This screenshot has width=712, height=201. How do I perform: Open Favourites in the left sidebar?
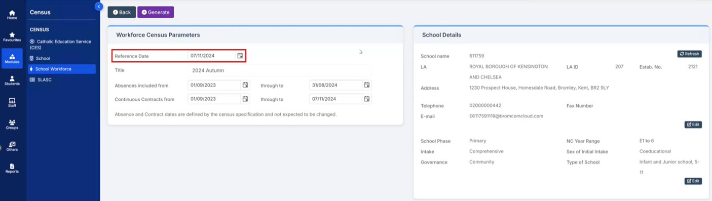coord(12,37)
